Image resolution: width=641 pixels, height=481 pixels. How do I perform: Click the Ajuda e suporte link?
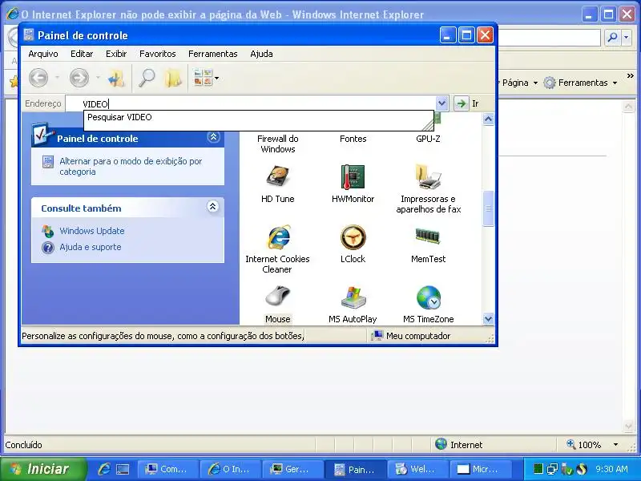(91, 247)
